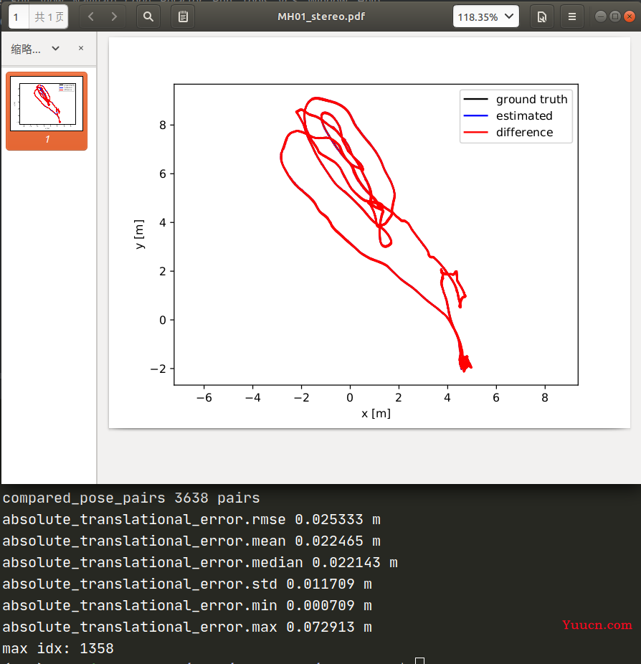This screenshot has width=641, height=664.
Task: Click the 'ground truth' legend entry
Action: [x=516, y=99]
